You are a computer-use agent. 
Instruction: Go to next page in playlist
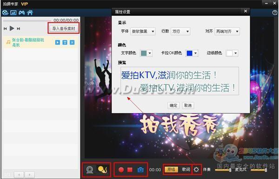[30, 175]
